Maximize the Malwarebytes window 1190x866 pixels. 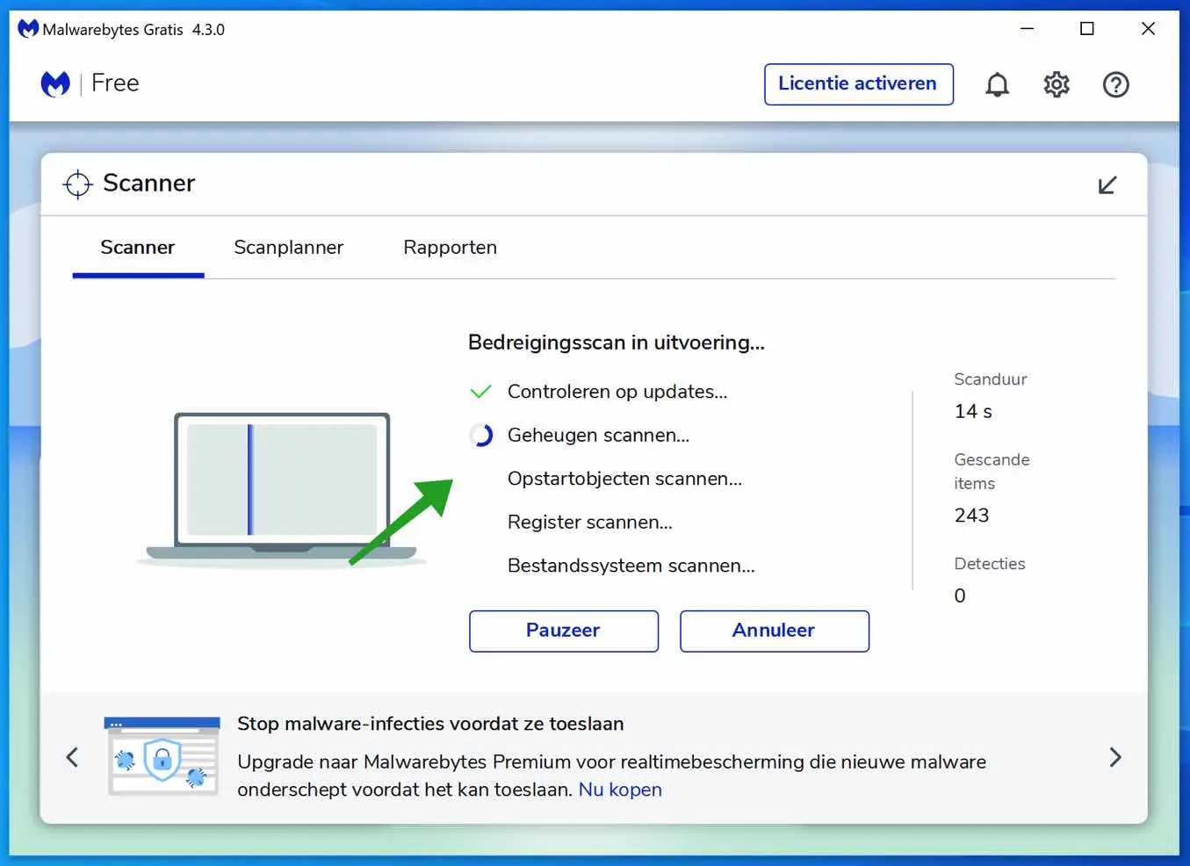tap(1087, 29)
